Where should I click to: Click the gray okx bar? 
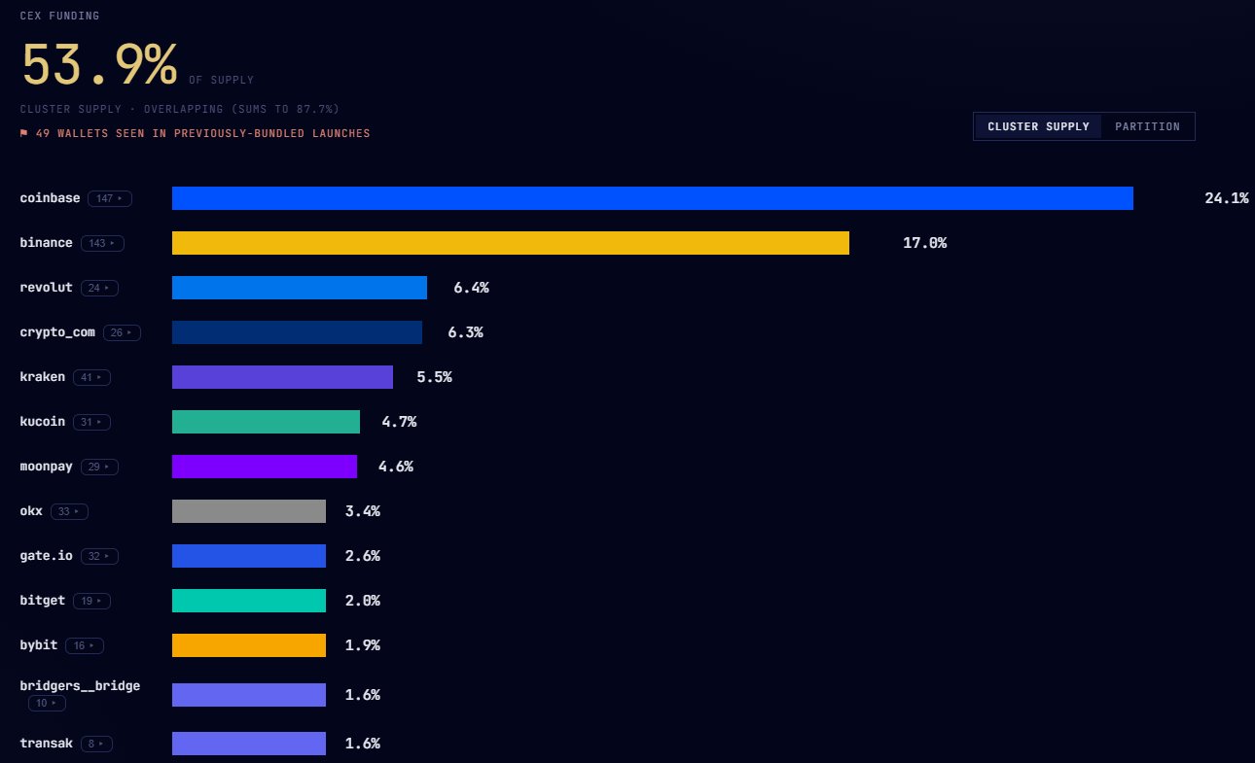[249, 511]
